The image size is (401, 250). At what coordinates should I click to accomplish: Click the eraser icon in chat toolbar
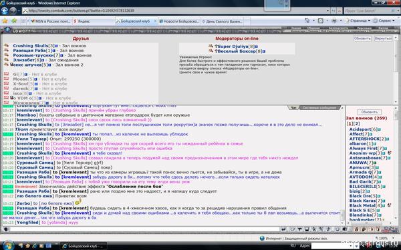point(293,229)
